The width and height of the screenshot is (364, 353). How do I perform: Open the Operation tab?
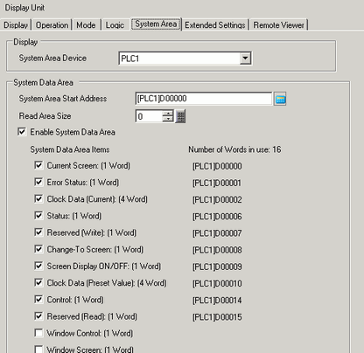coord(52,25)
